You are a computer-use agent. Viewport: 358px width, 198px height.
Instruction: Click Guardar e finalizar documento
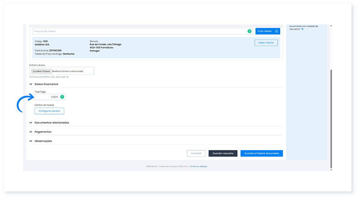point(261,153)
